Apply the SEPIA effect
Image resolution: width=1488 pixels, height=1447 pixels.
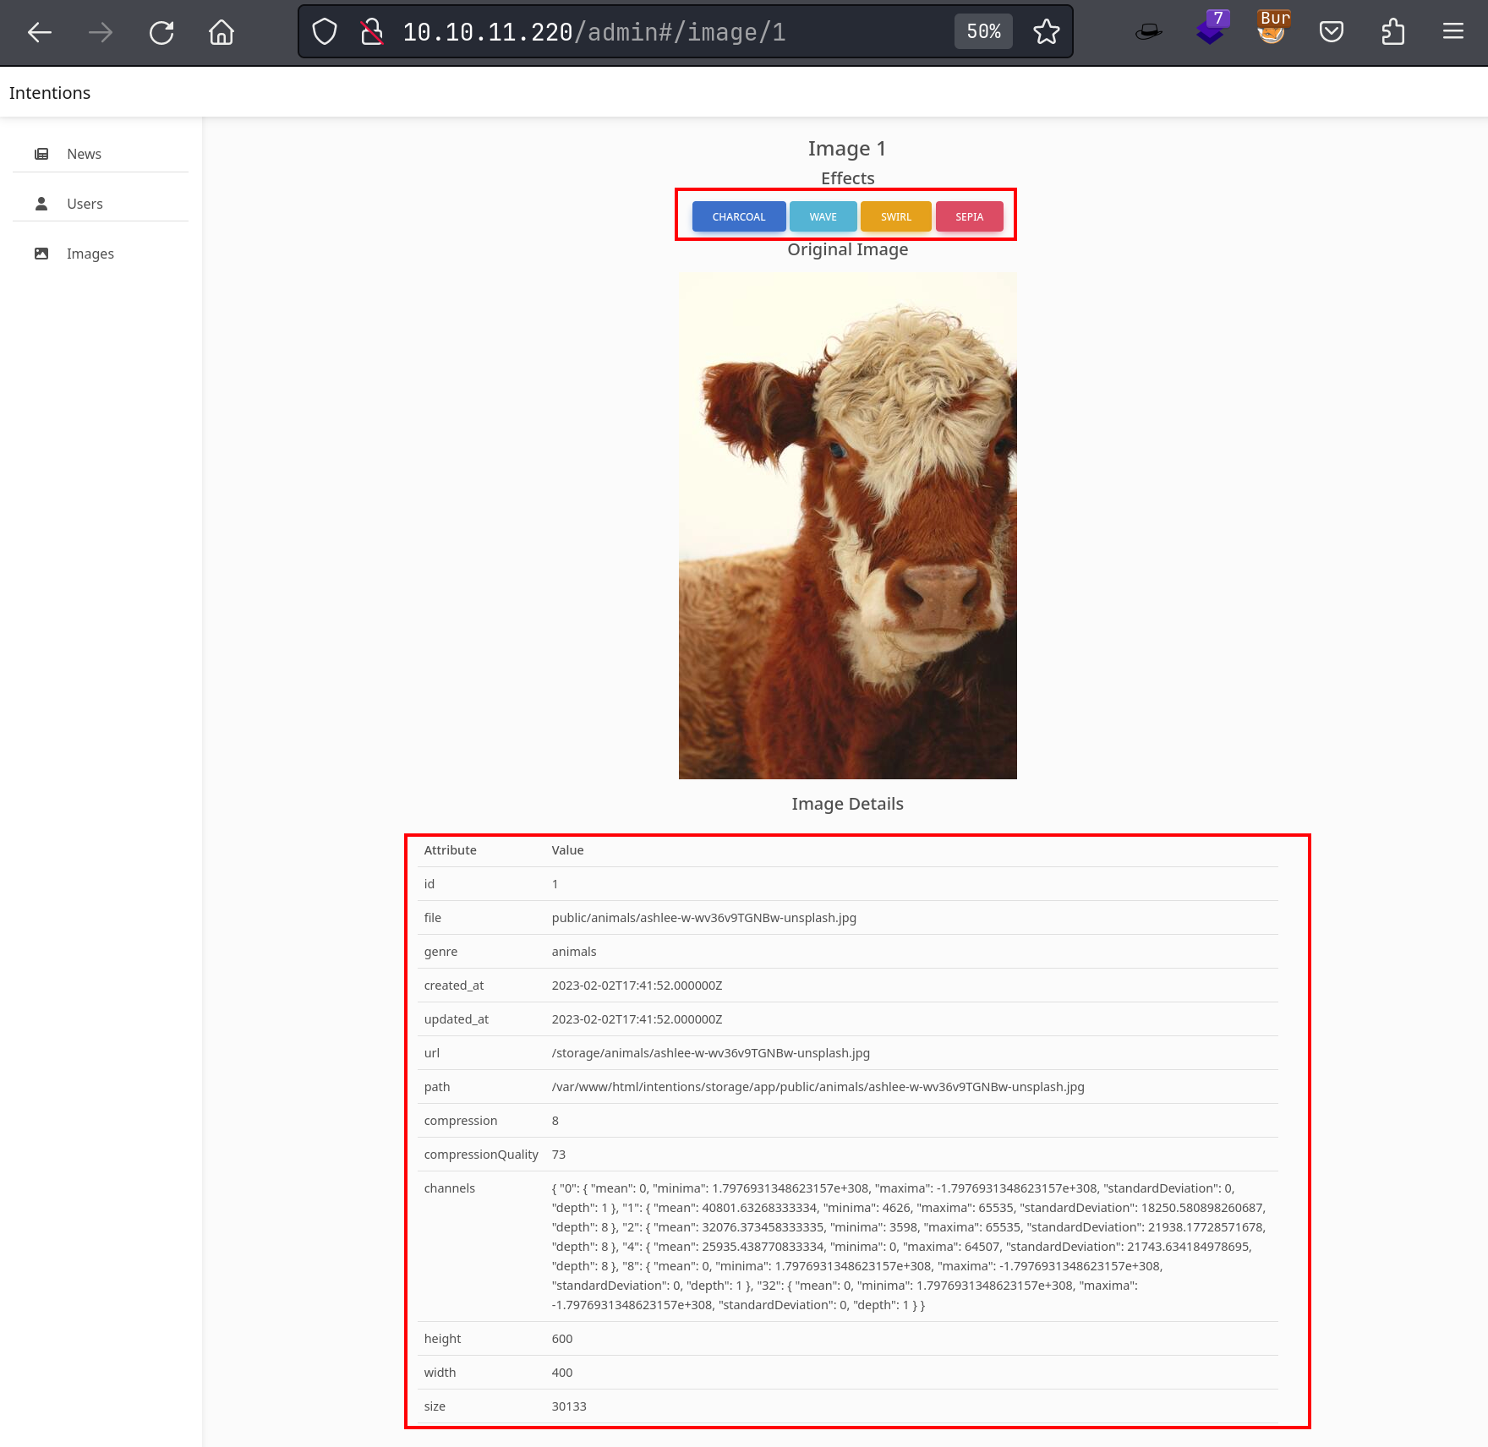click(970, 216)
